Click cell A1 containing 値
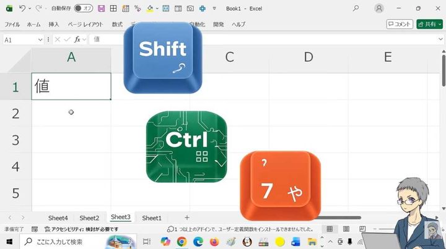The height and width of the screenshot is (249, 446). (71, 87)
